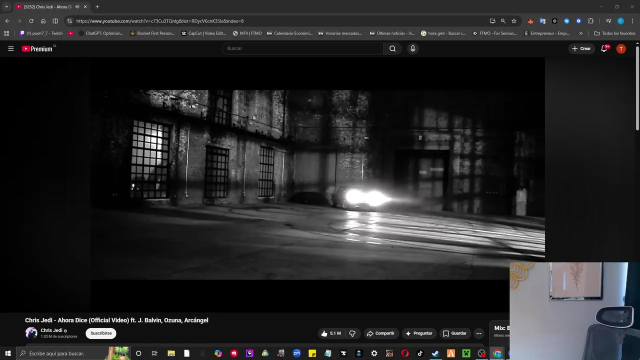The height and width of the screenshot is (360, 640).
Task: Open Chris Jedi channel name link
Action: click(51, 330)
